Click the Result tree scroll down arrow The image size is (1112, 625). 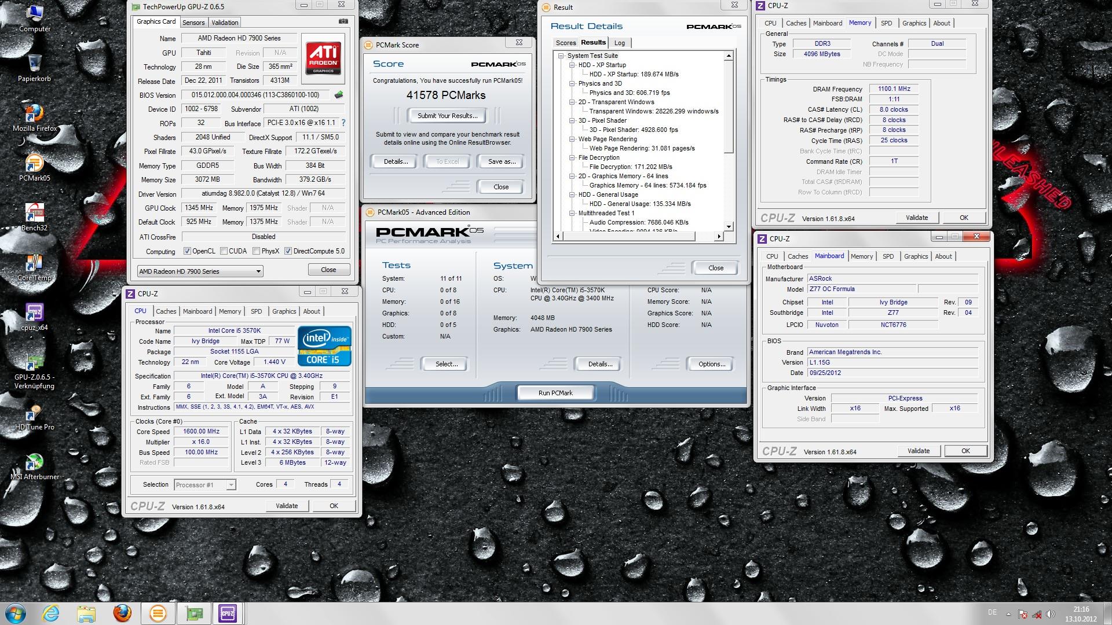point(729,227)
